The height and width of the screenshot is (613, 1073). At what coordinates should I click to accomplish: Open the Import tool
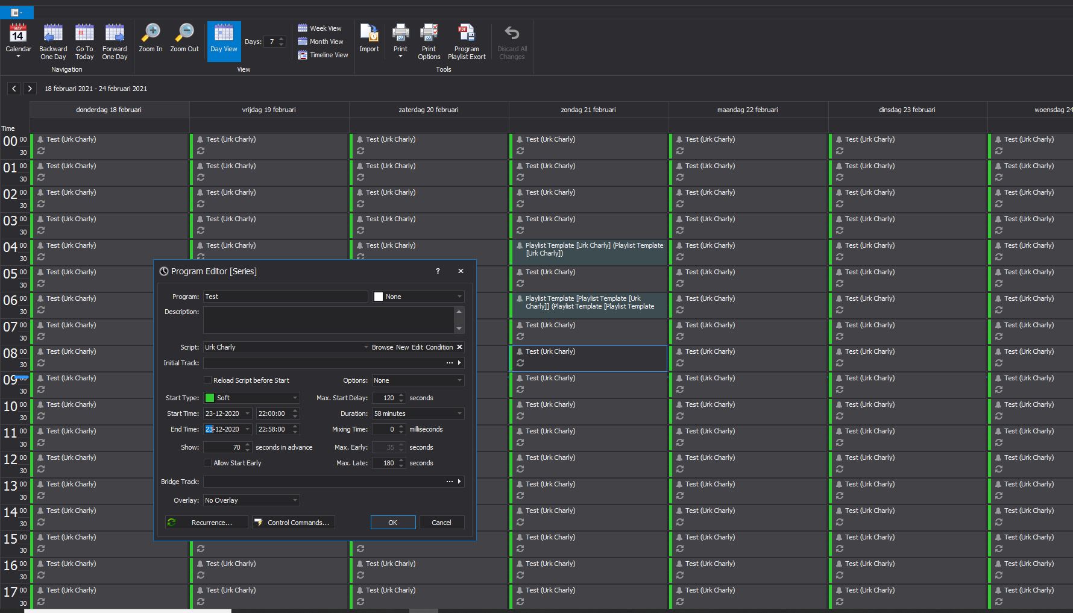(x=369, y=34)
